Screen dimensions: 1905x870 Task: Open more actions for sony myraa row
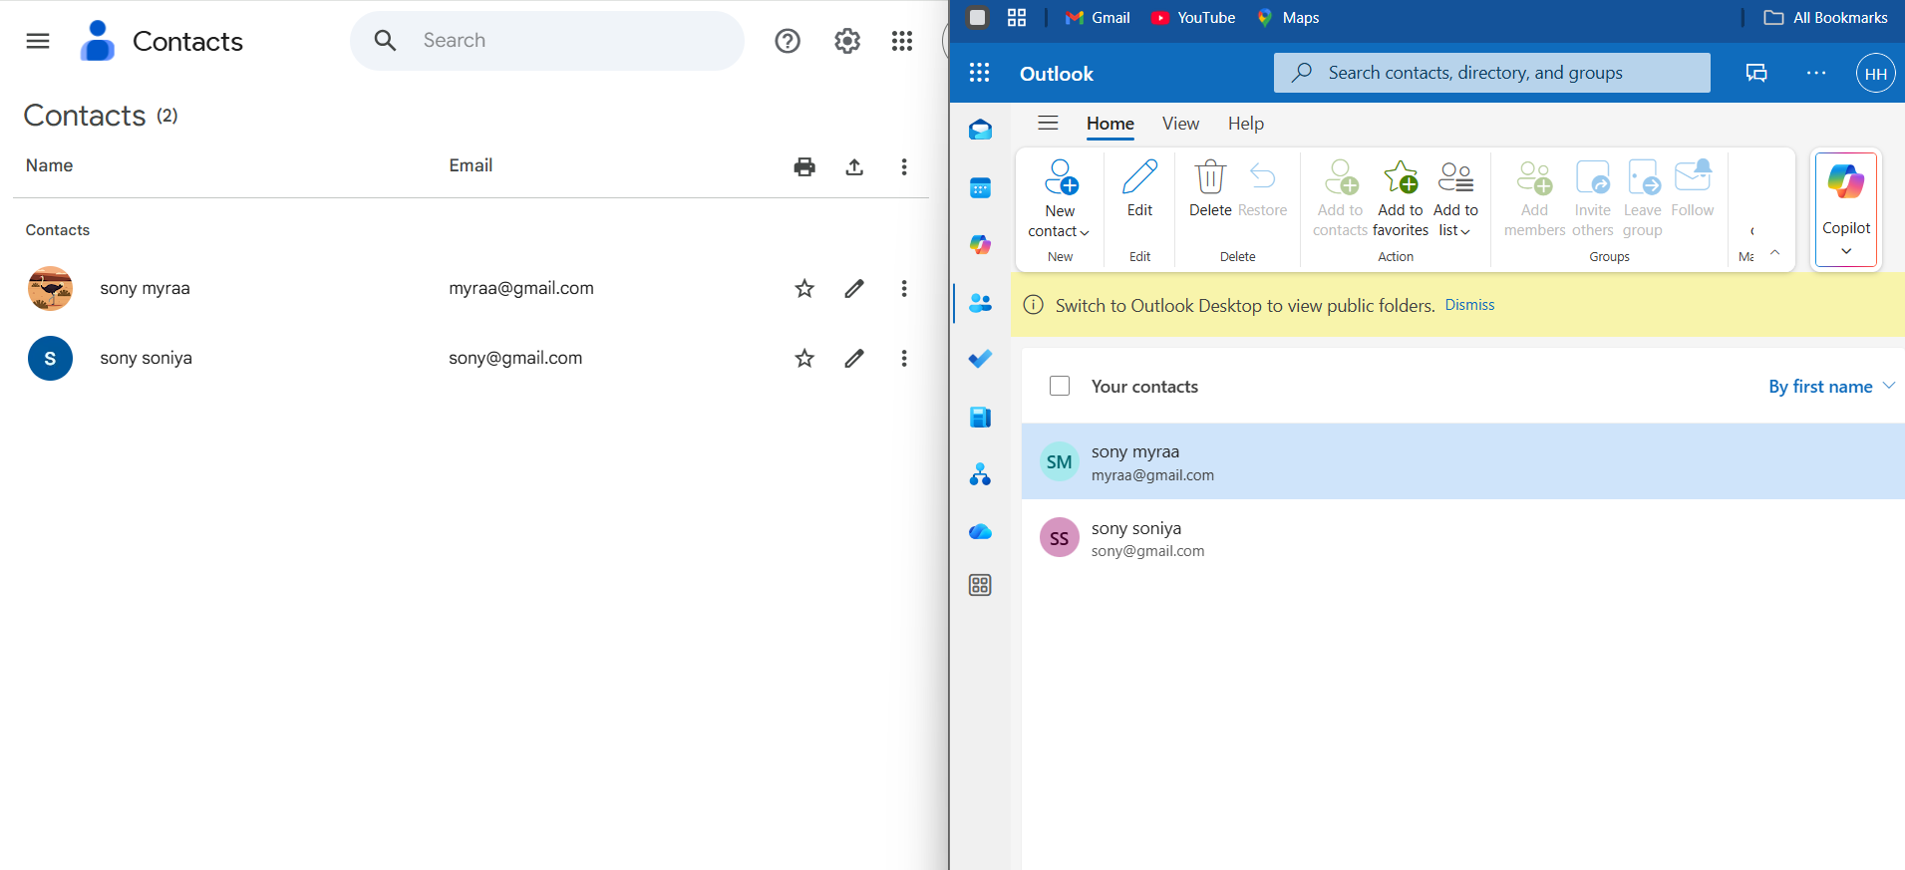point(904,288)
